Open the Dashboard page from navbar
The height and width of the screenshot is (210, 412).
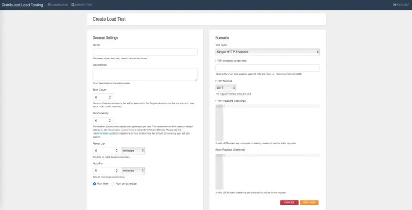58,5
